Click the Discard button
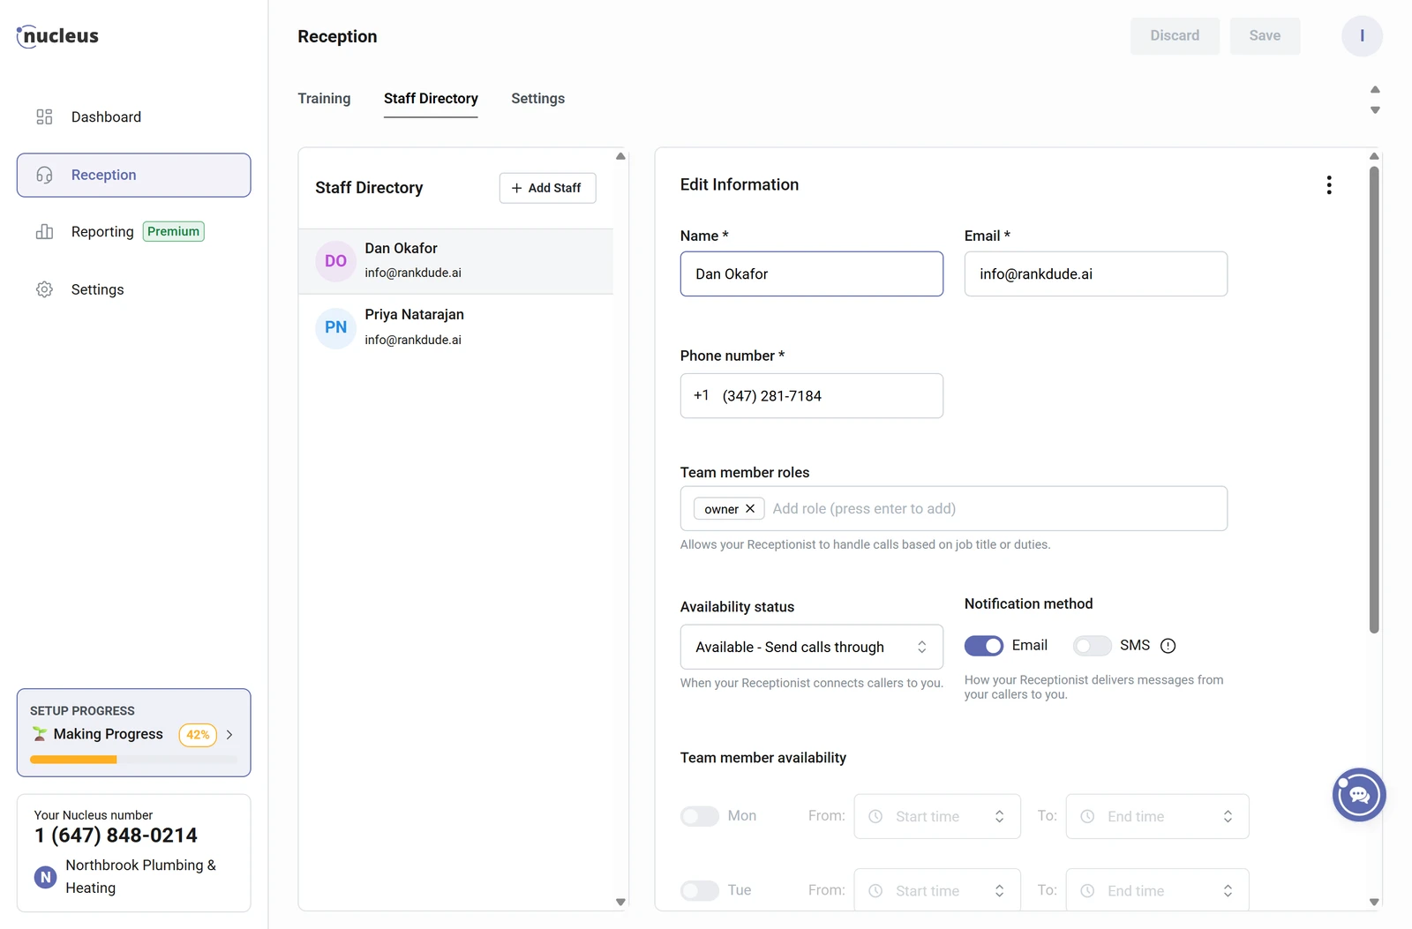Viewport: 1412px width, 929px height. click(1175, 36)
